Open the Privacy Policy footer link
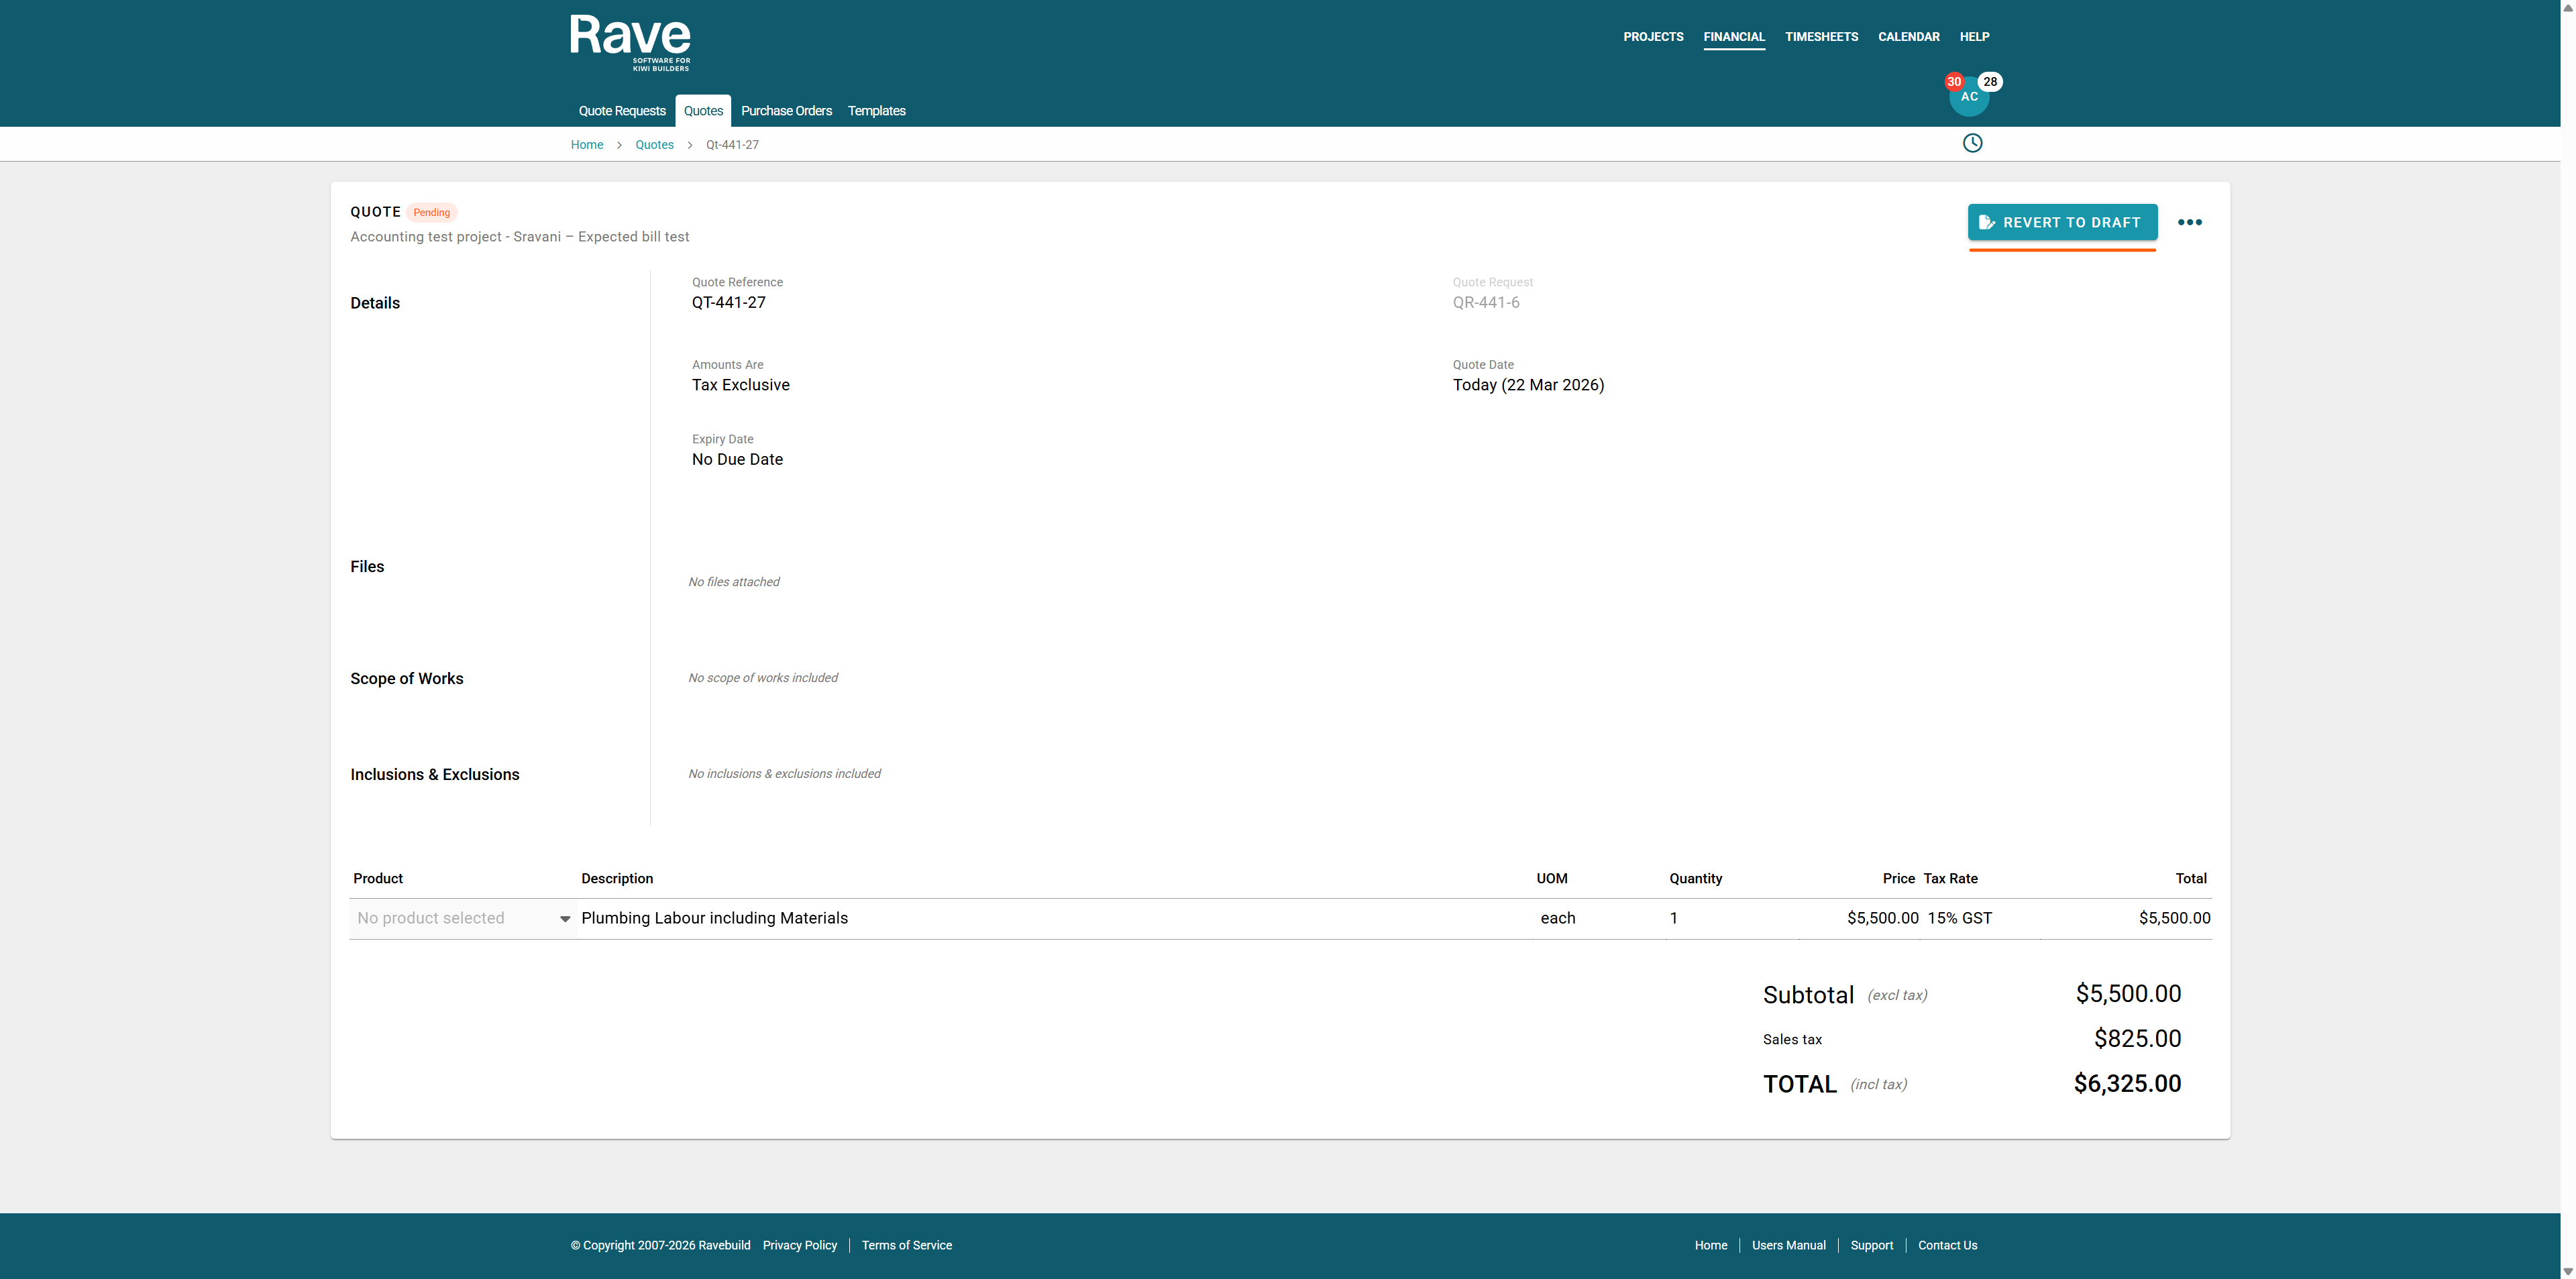The height and width of the screenshot is (1279, 2576). 799,1245
